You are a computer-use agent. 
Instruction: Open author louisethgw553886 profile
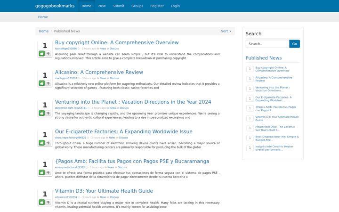pos(66,49)
